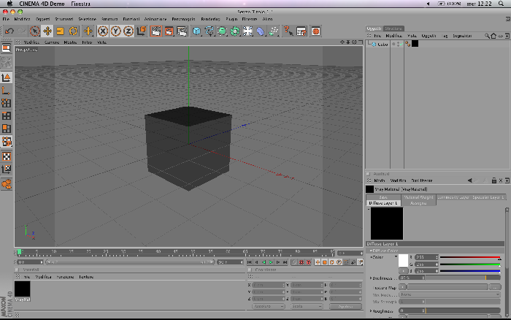The image size is (511, 320).
Task: Toggle the Z axis lock
Action: pos(128,31)
